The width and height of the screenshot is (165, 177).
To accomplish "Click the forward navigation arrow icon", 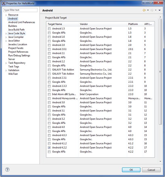I will coord(152,10).
